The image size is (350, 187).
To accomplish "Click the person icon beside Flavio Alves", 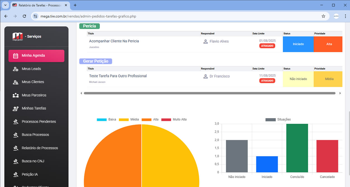I will point(205,41).
